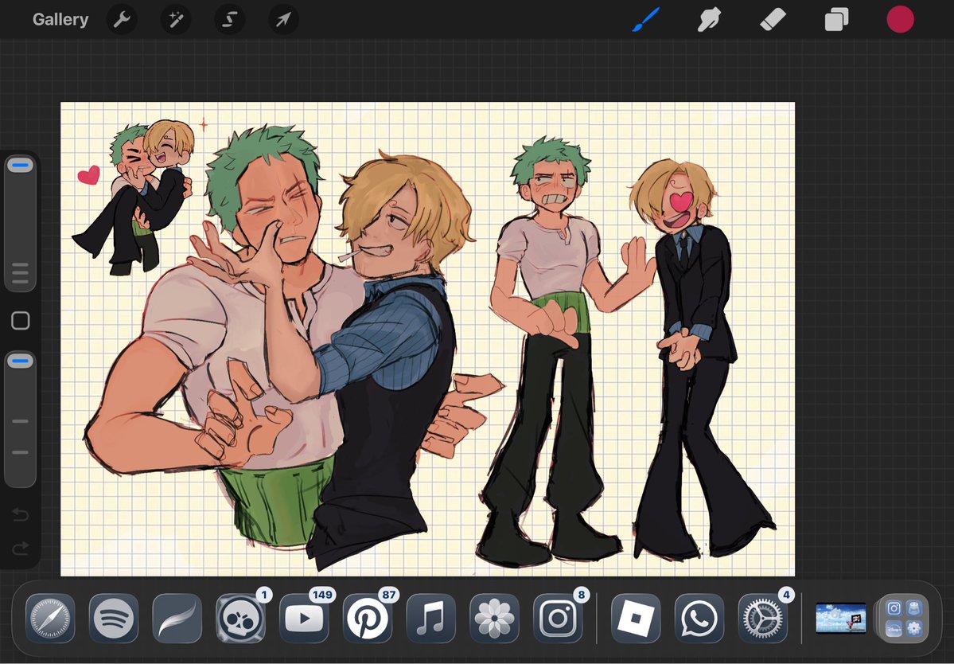Open the Actions wrench menu
This screenshot has height=664, width=954.
pyautogui.click(x=122, y=19)
